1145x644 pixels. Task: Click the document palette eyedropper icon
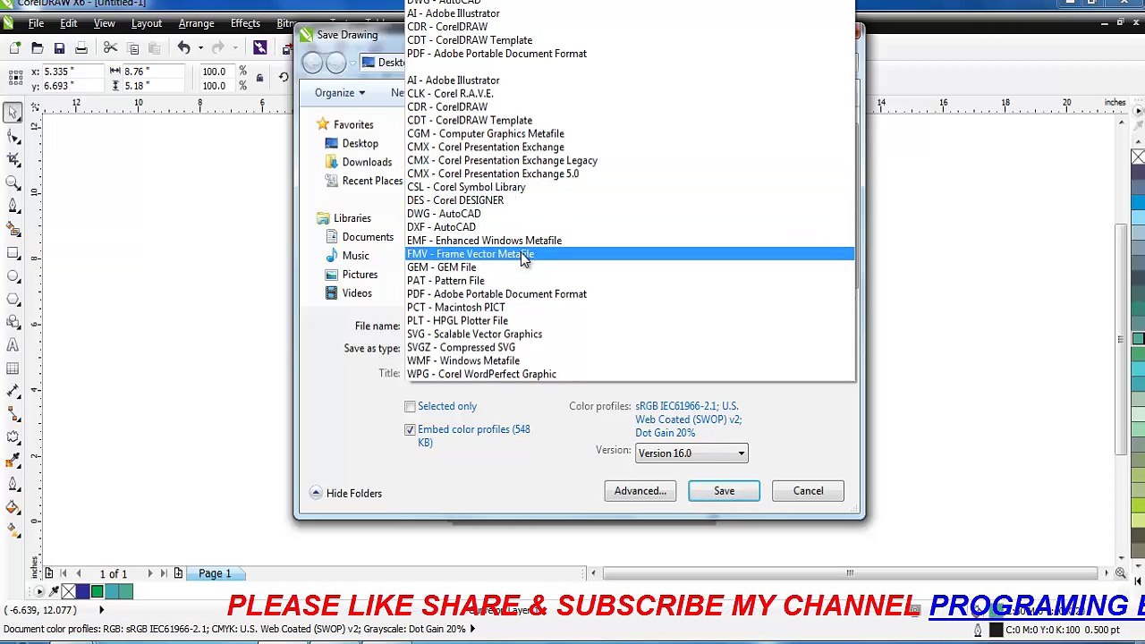(x=54, y=591)
